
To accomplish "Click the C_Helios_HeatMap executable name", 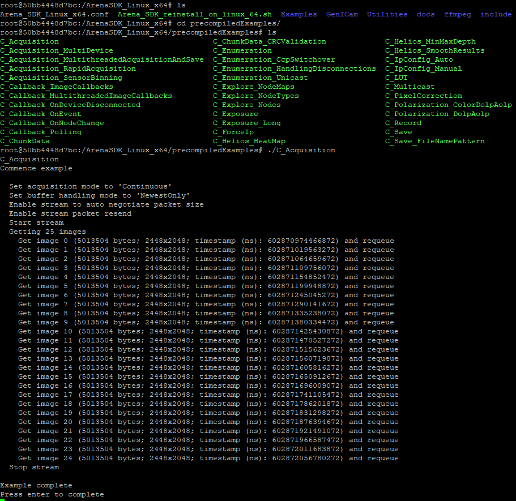I will (249, 141).
